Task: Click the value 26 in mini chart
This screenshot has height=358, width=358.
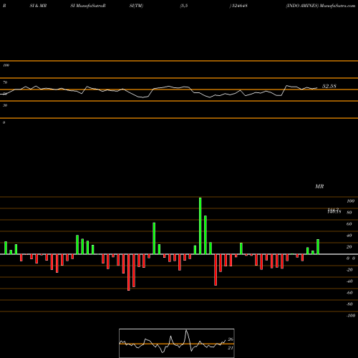Action: pyautogui.click(x=231, y=339)
